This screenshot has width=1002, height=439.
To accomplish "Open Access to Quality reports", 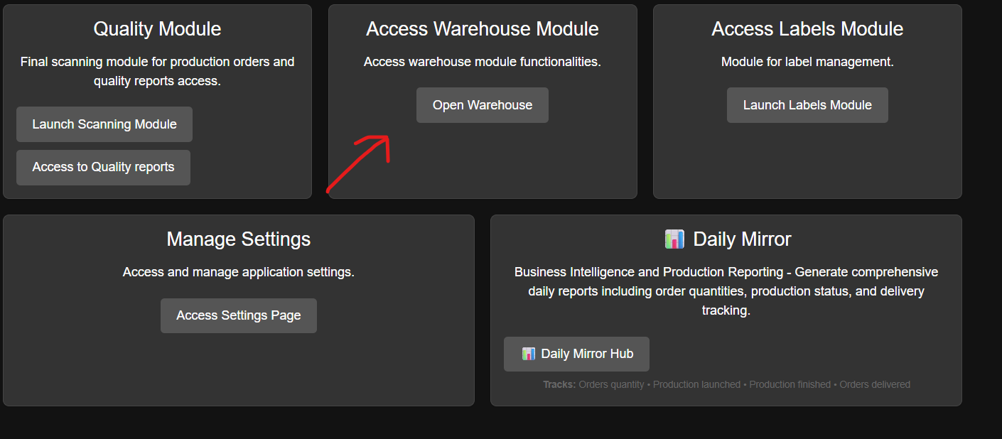I will pos(103,168).
